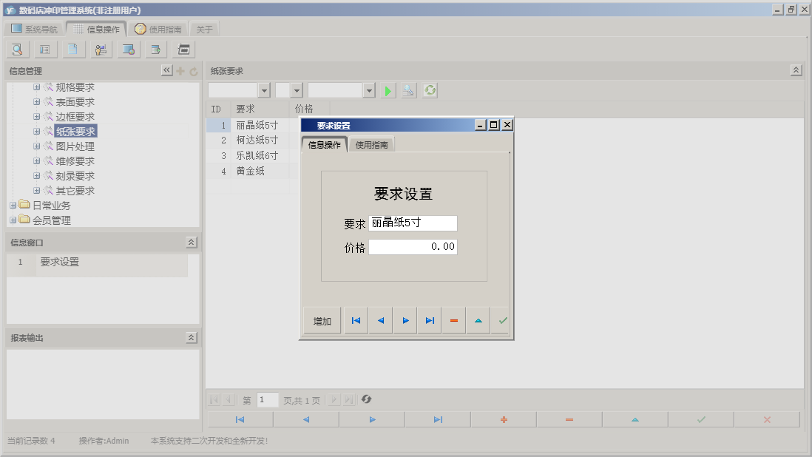The height and width of the screenshot is (457, 812).
Task: Expand the 日常业务 tree node
Action: coord(14,205)
